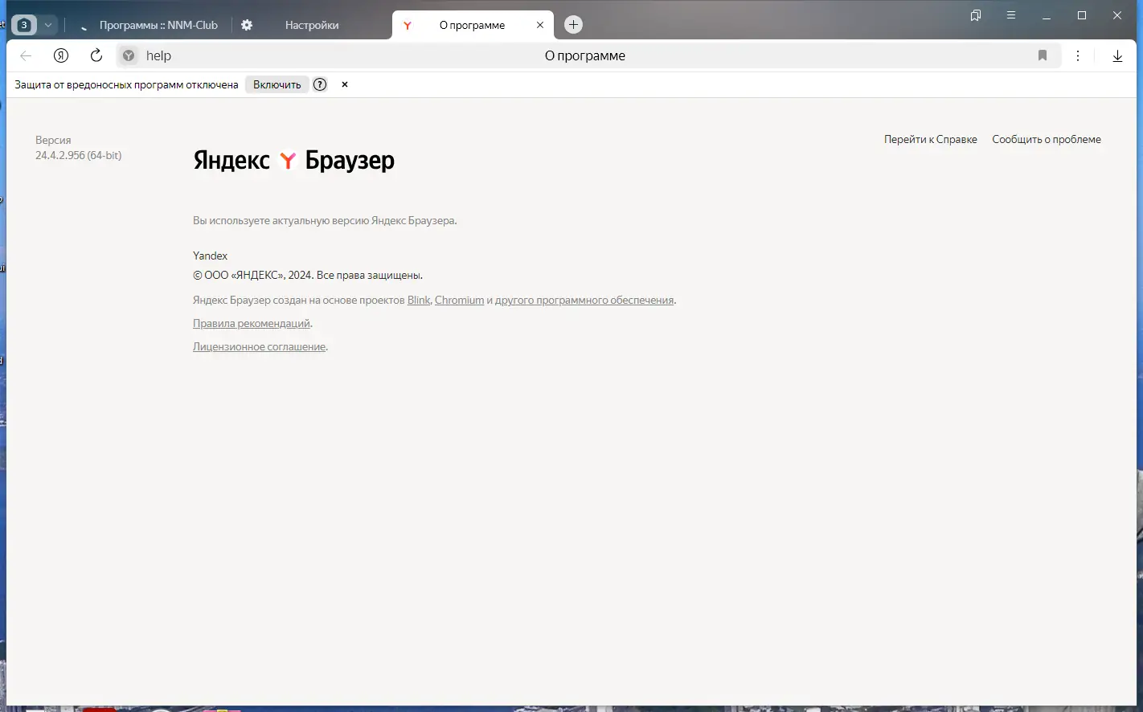Follow the Chromium project link

tap(459, 300)
